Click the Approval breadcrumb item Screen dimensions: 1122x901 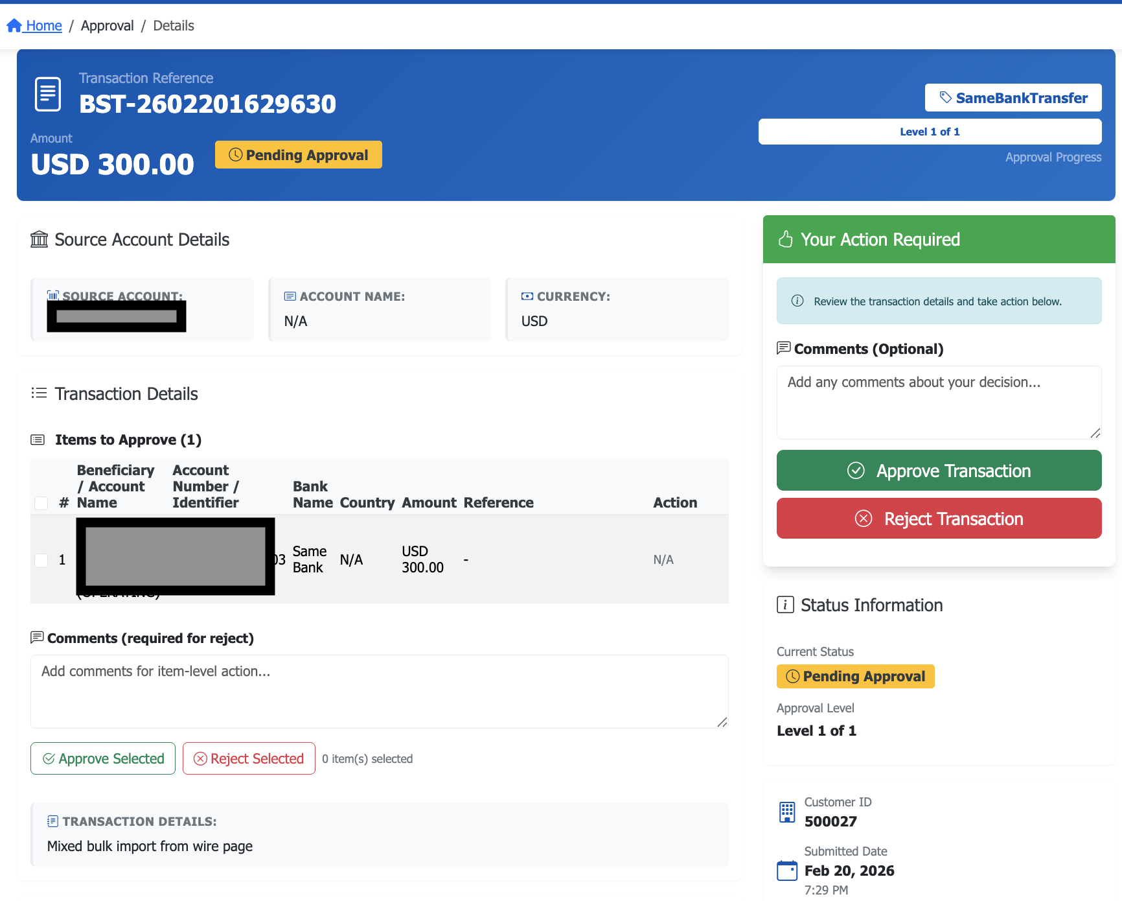point(108,26)
